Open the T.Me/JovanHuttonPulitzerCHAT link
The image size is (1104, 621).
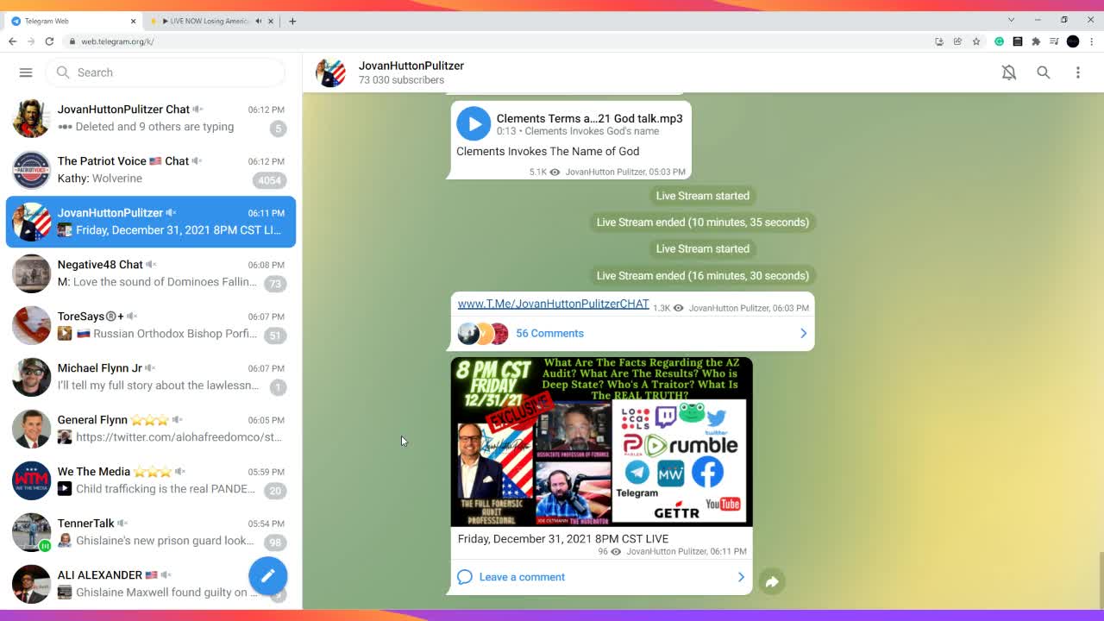(x=553, y=304)
